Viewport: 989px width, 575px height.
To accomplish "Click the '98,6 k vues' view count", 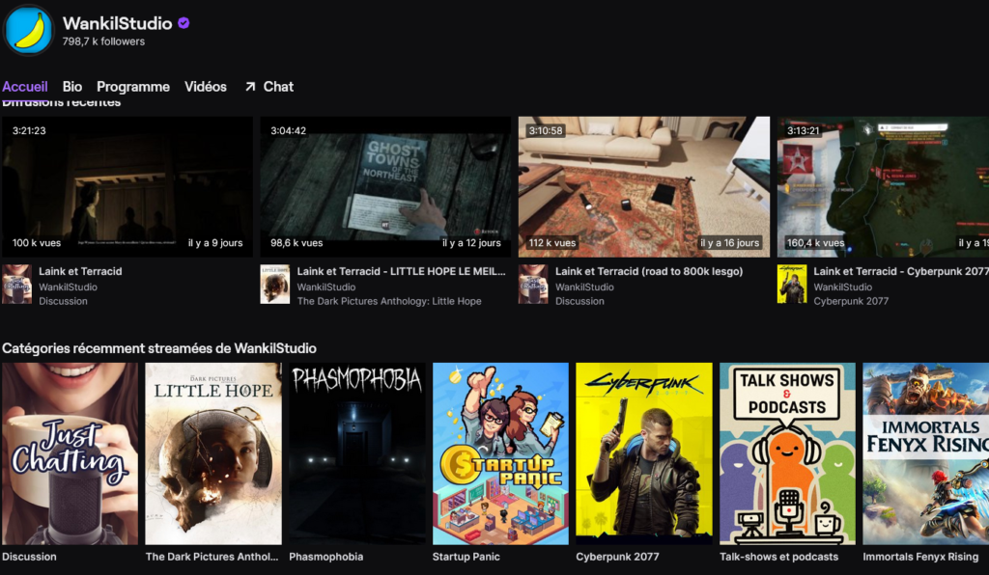I will click(x=297, y=243).
